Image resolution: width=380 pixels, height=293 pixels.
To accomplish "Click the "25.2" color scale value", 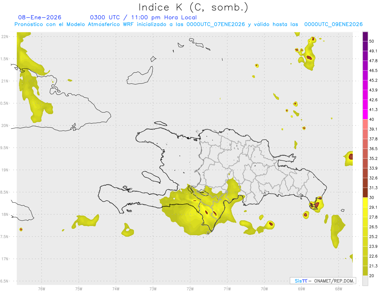I will 373,236.
